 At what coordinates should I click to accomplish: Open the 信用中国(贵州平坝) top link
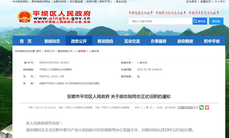click(x=99, y=2)
